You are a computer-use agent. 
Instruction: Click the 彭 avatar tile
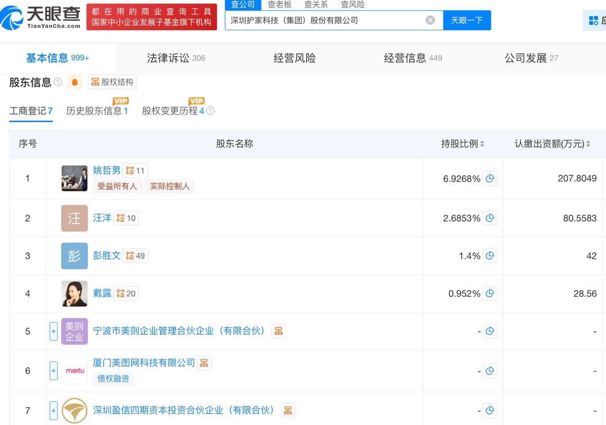coord(74,256)
